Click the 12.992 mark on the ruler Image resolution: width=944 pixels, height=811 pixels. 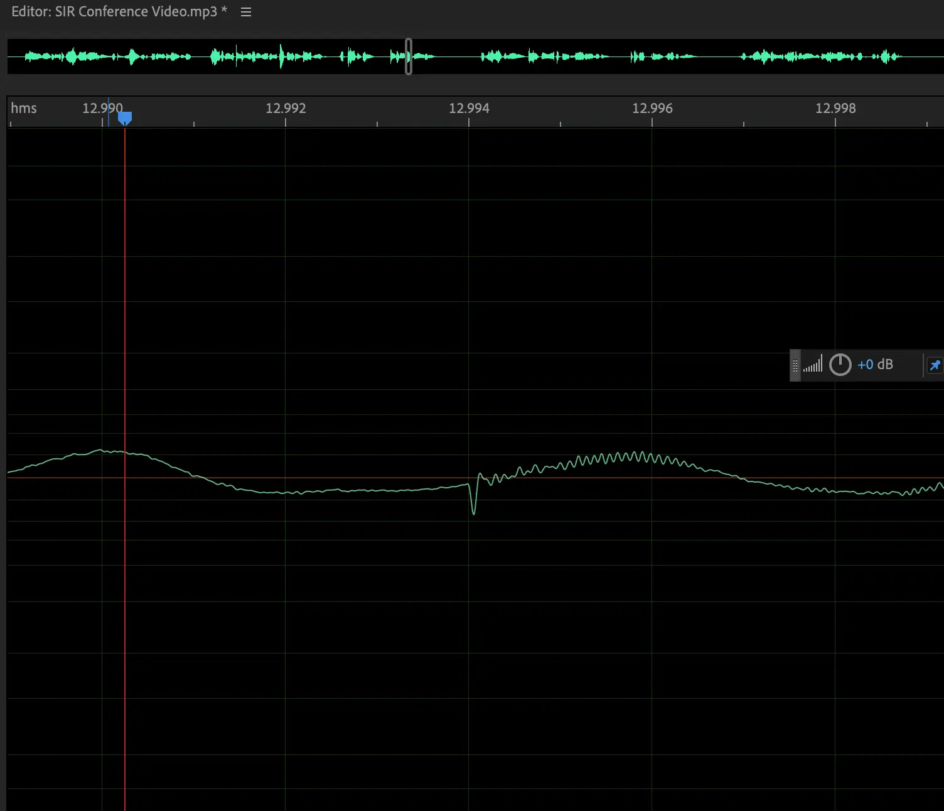click(x=286, y=109)
